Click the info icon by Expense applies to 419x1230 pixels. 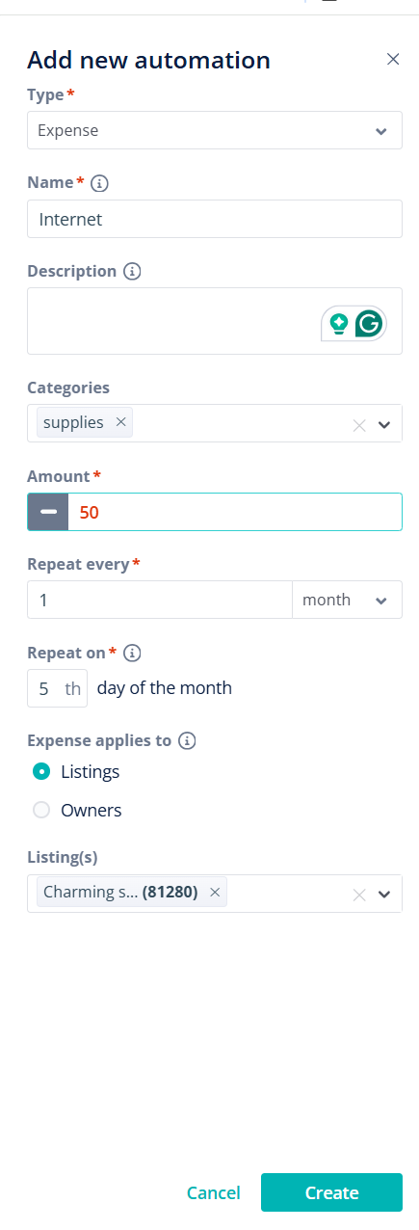[x=188, y=741]
